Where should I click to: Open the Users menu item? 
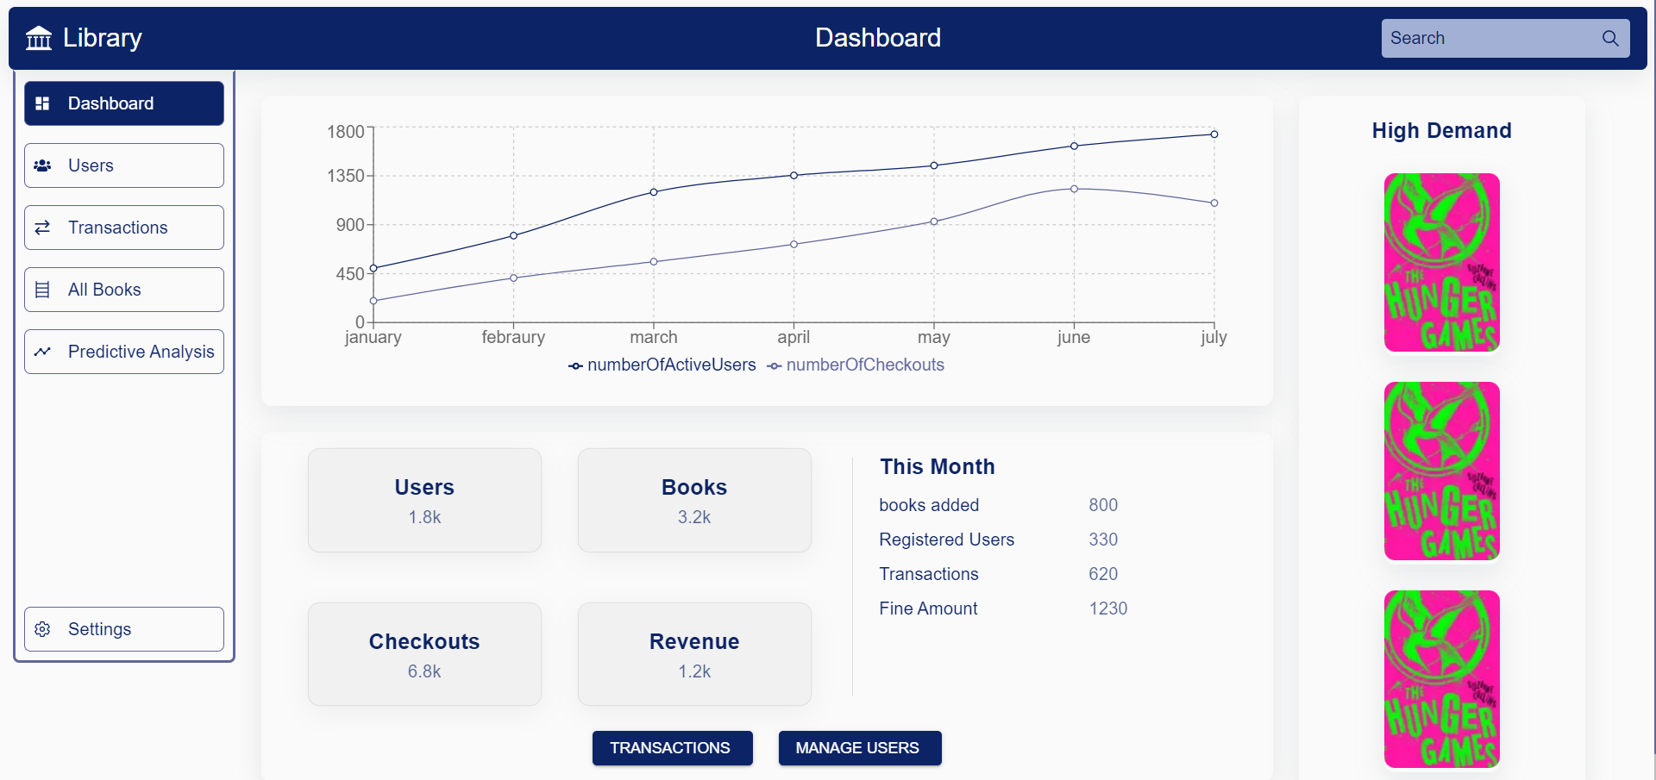124,165
